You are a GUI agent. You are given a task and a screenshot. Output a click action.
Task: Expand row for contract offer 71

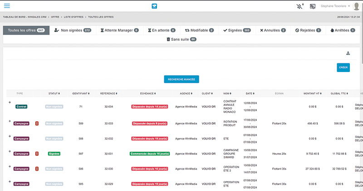click(10, 102)
